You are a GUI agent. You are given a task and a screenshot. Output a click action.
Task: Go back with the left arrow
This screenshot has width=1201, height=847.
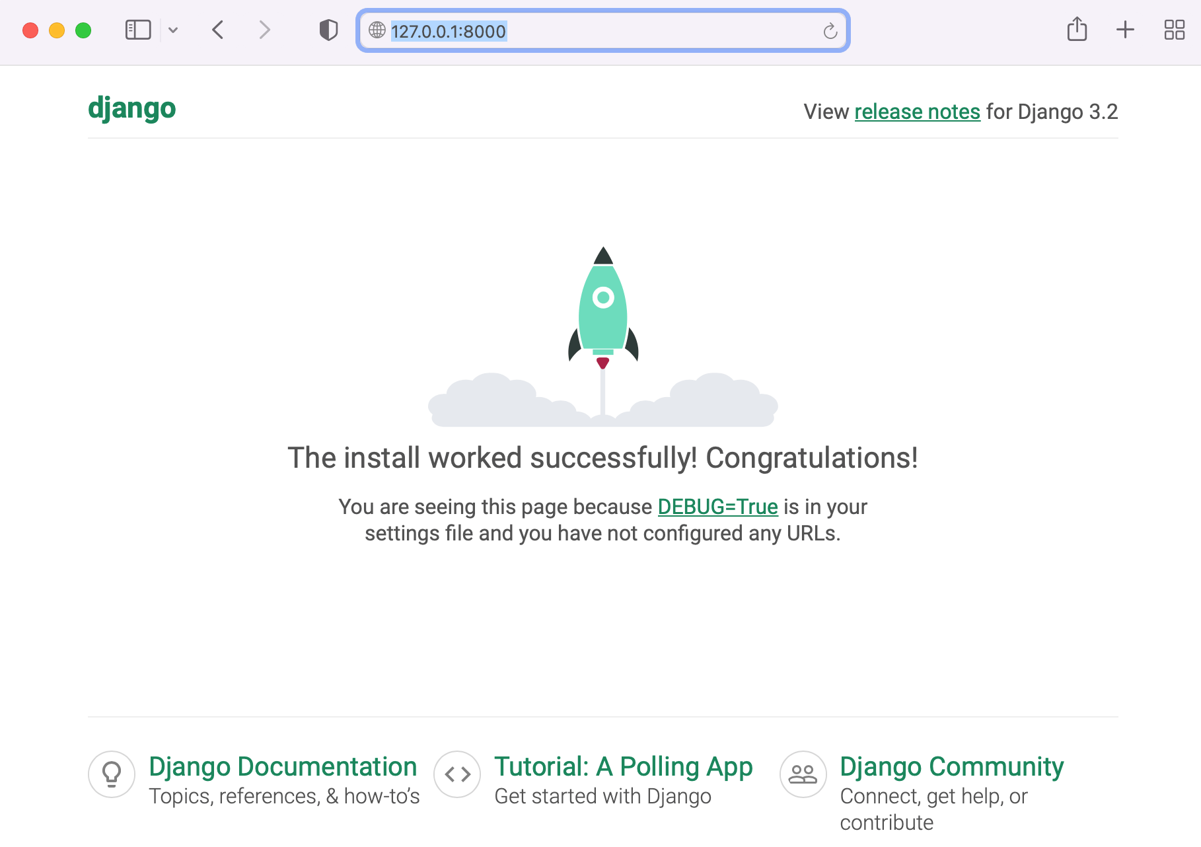[218, 30]
